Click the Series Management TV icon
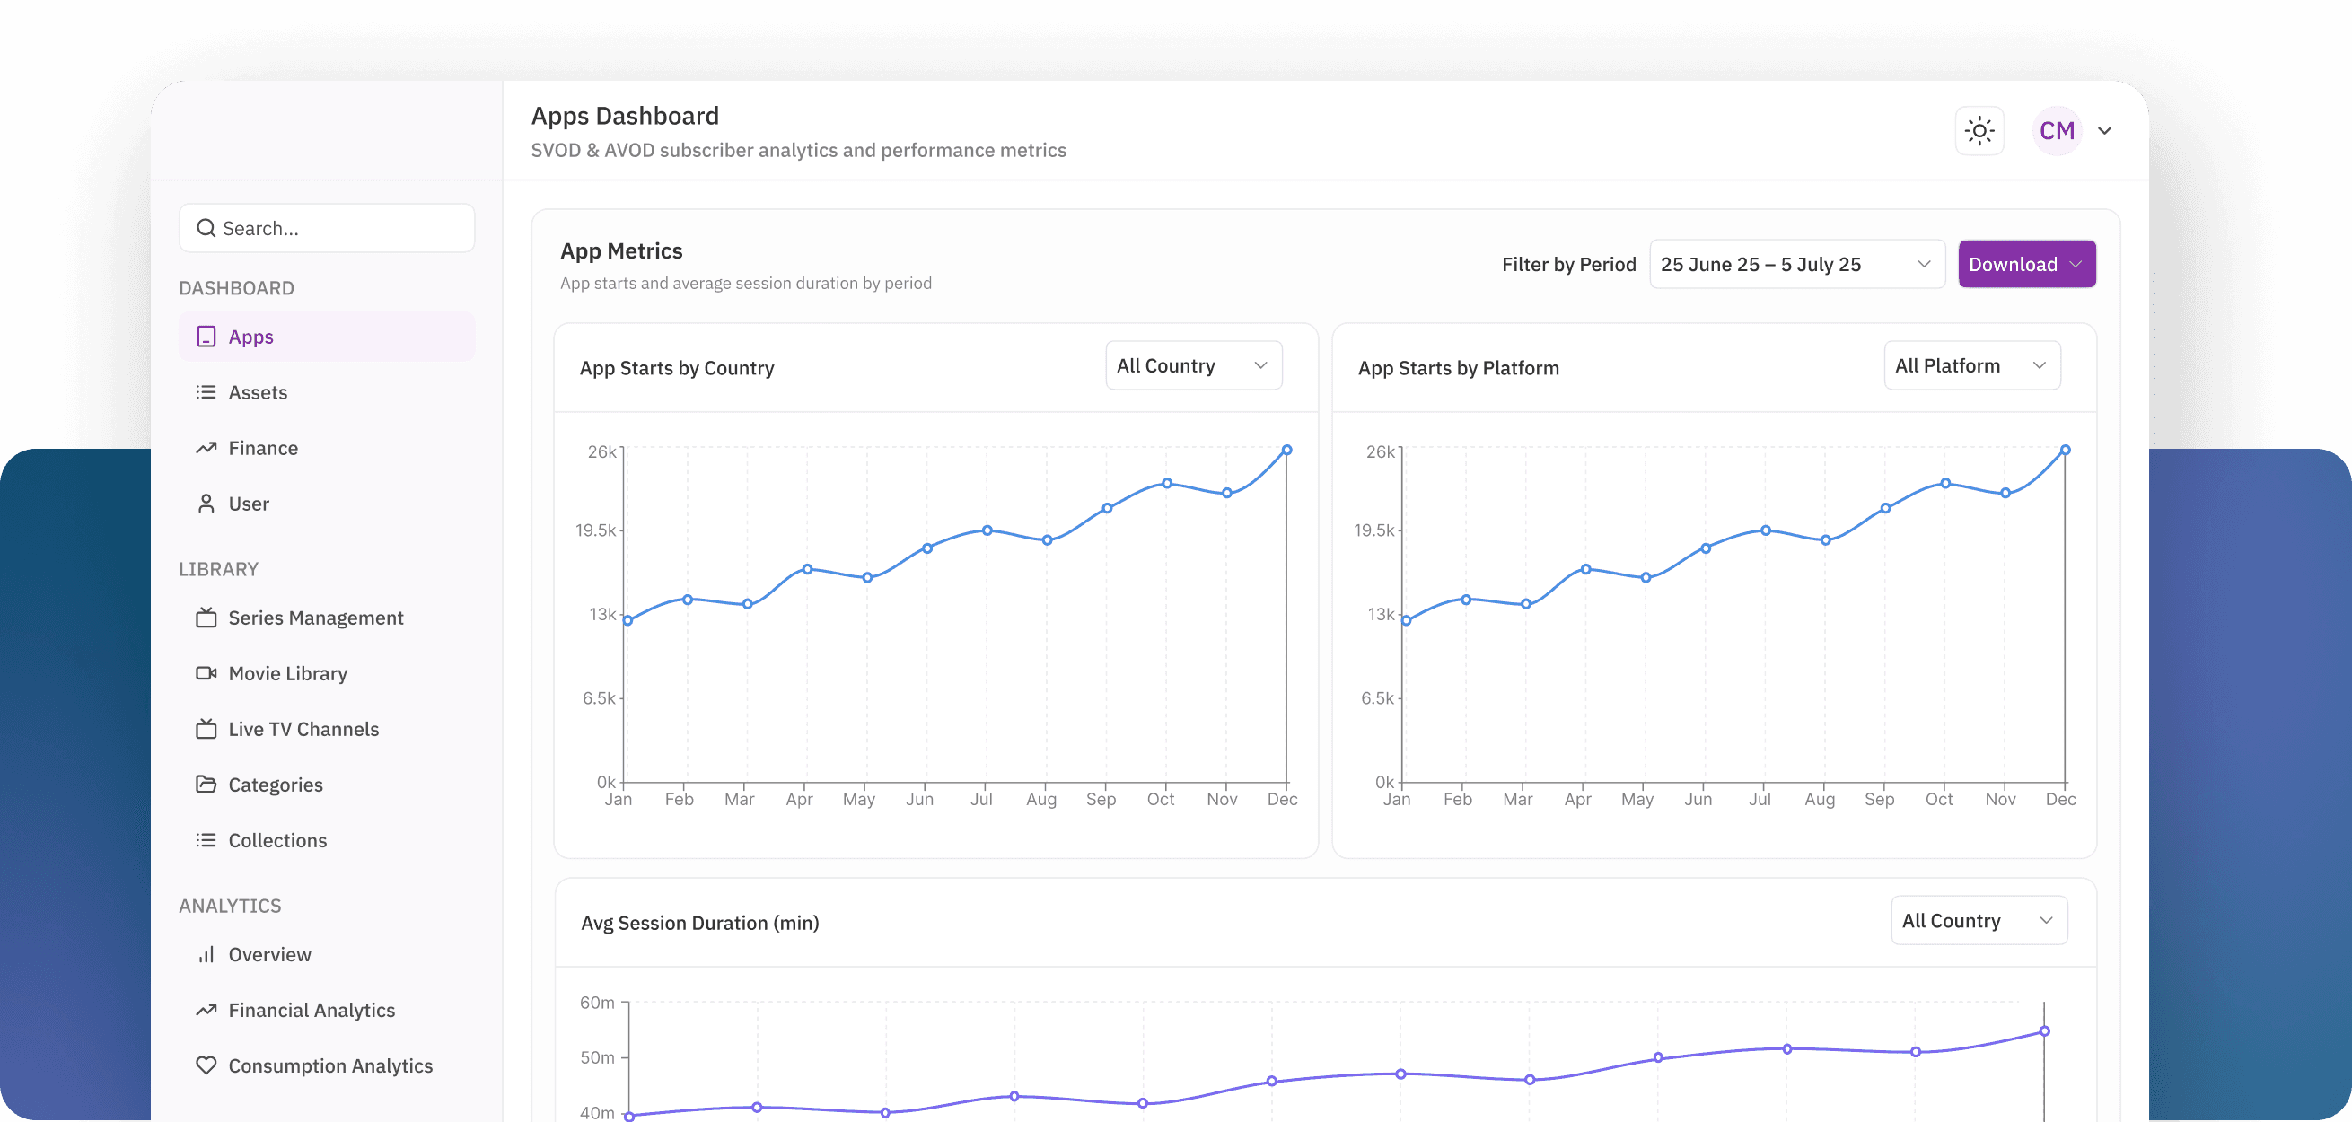 click(206, 618)
